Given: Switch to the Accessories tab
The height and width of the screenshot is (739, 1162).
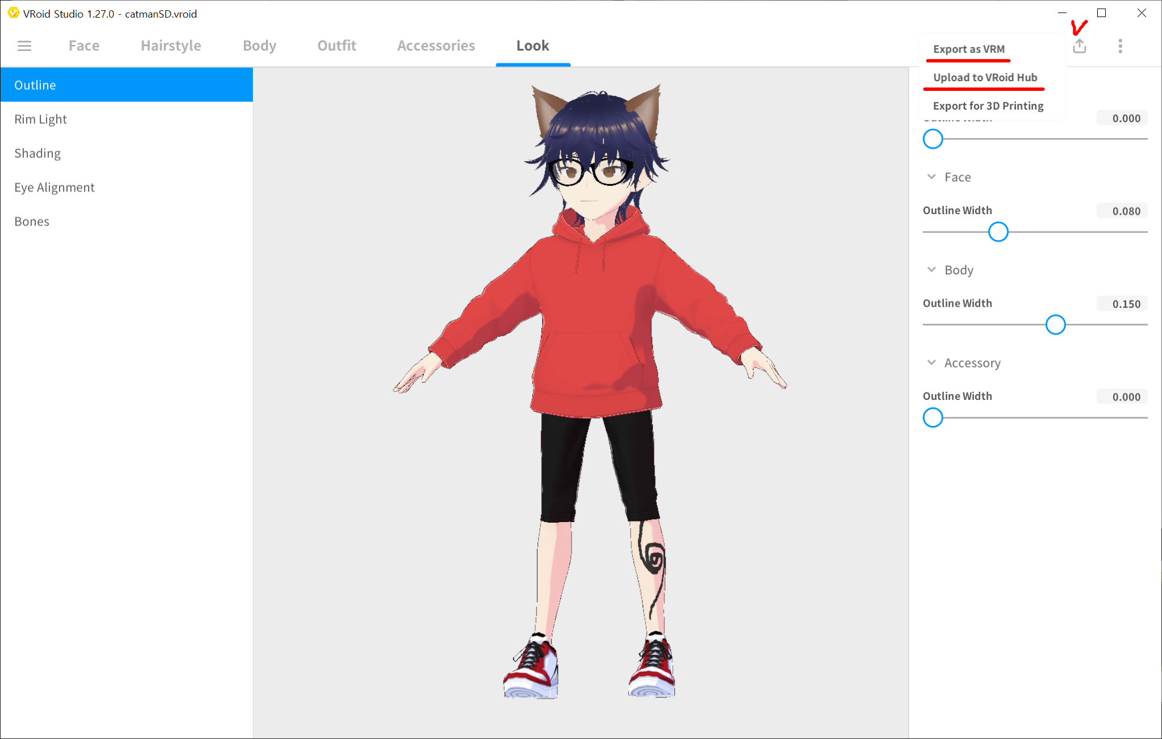Looking at the screenshot, I should pos(436,45).
